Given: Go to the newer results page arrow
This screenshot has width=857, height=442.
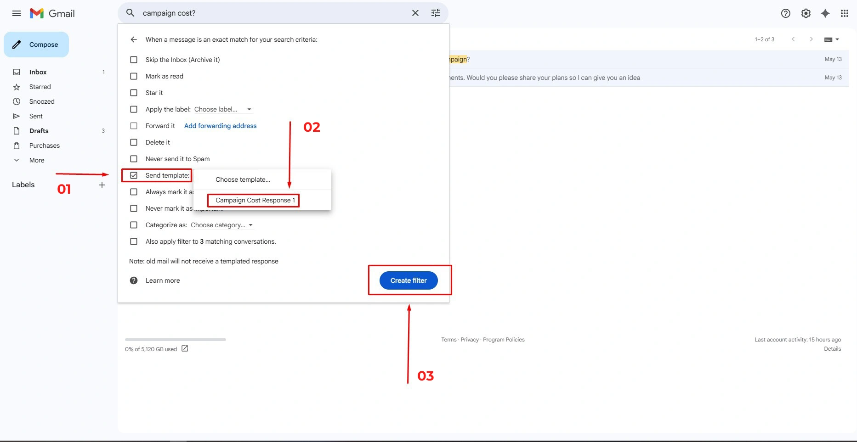Looking at the screenshot, I should pyautogui.click(x=793, y=39).
